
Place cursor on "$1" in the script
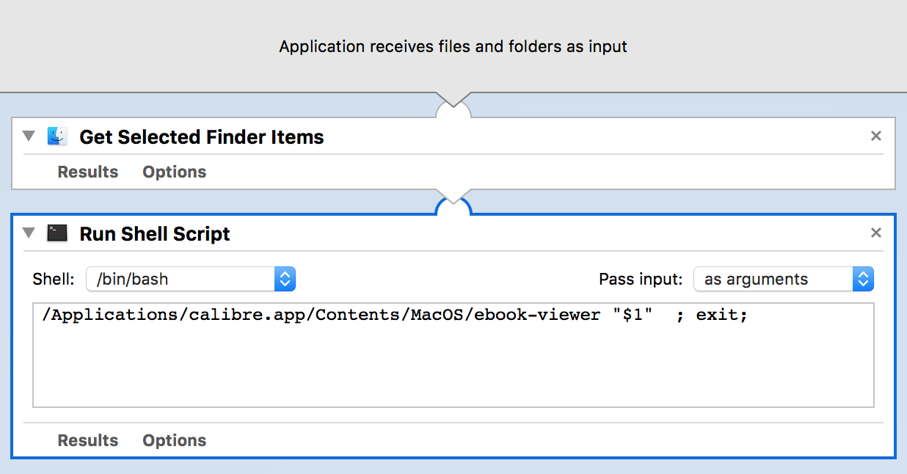click(x=633, y=316)
